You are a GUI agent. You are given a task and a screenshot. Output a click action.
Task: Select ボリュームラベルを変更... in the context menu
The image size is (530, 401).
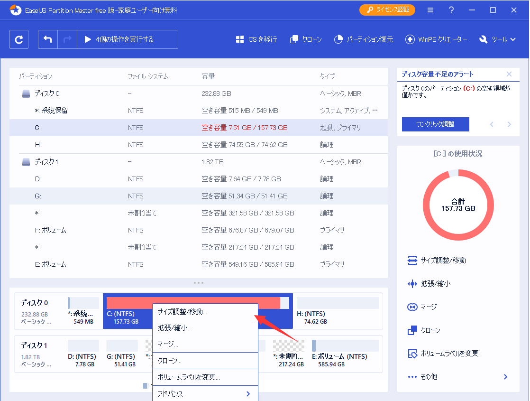point(205,377)
